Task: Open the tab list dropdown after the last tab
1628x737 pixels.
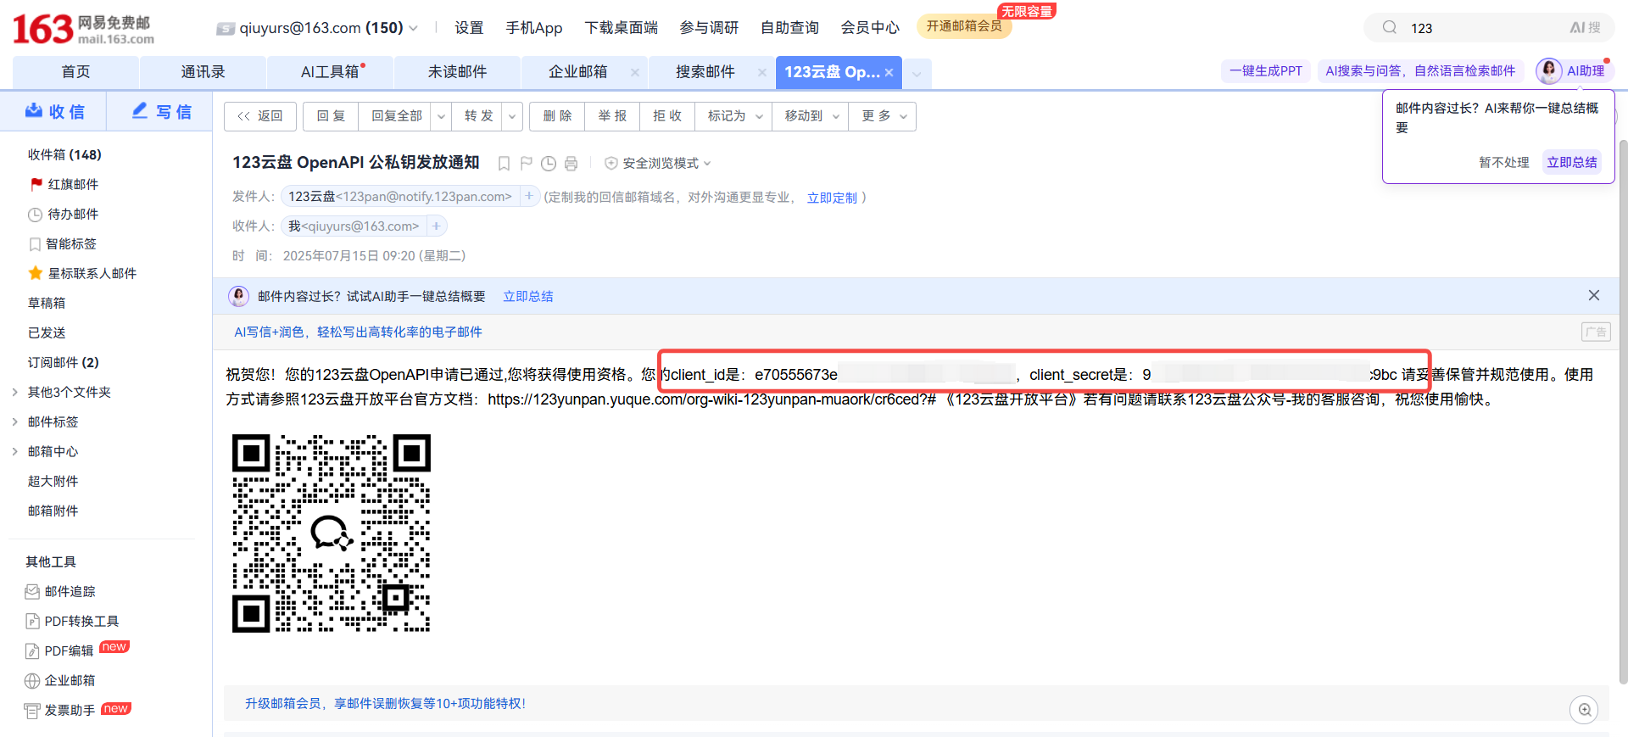Action: 917,74
